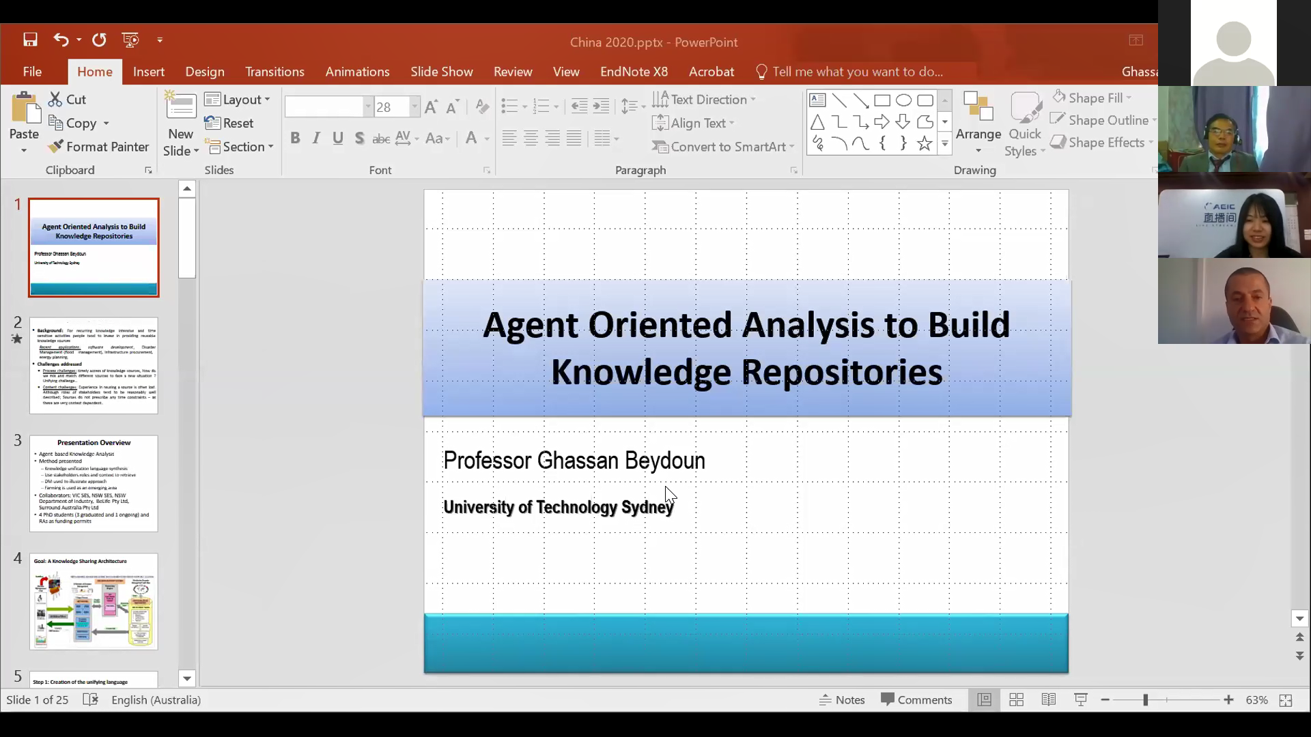Switch to Slide Sorter view
The width and height of the screenshot is (1311, 737).
1016,699
